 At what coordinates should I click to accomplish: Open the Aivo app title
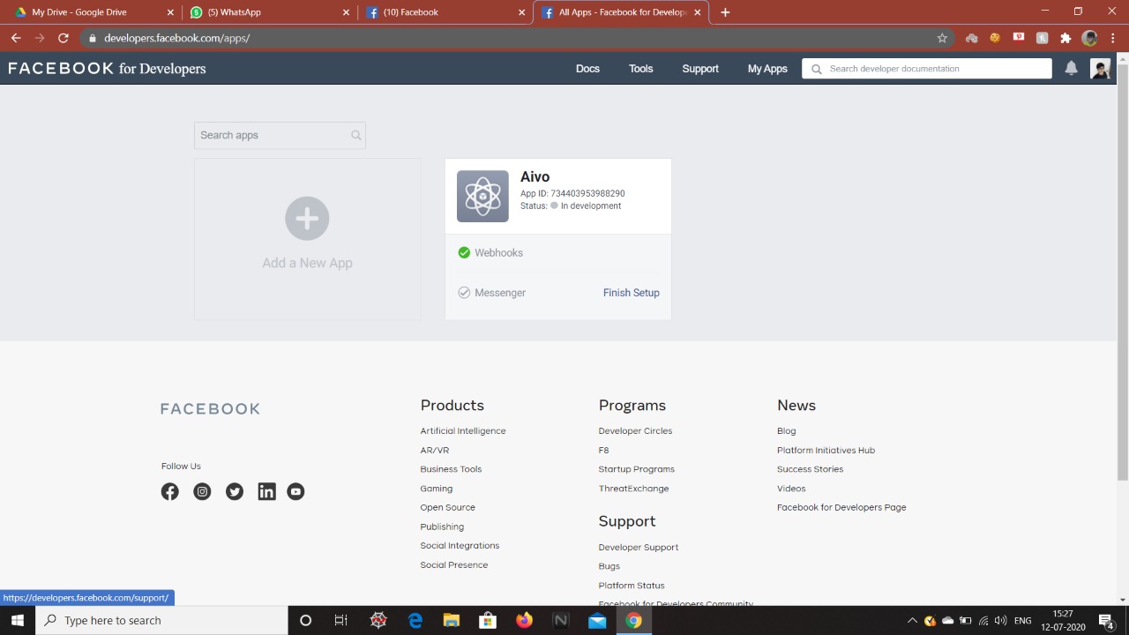pos(535,177)
